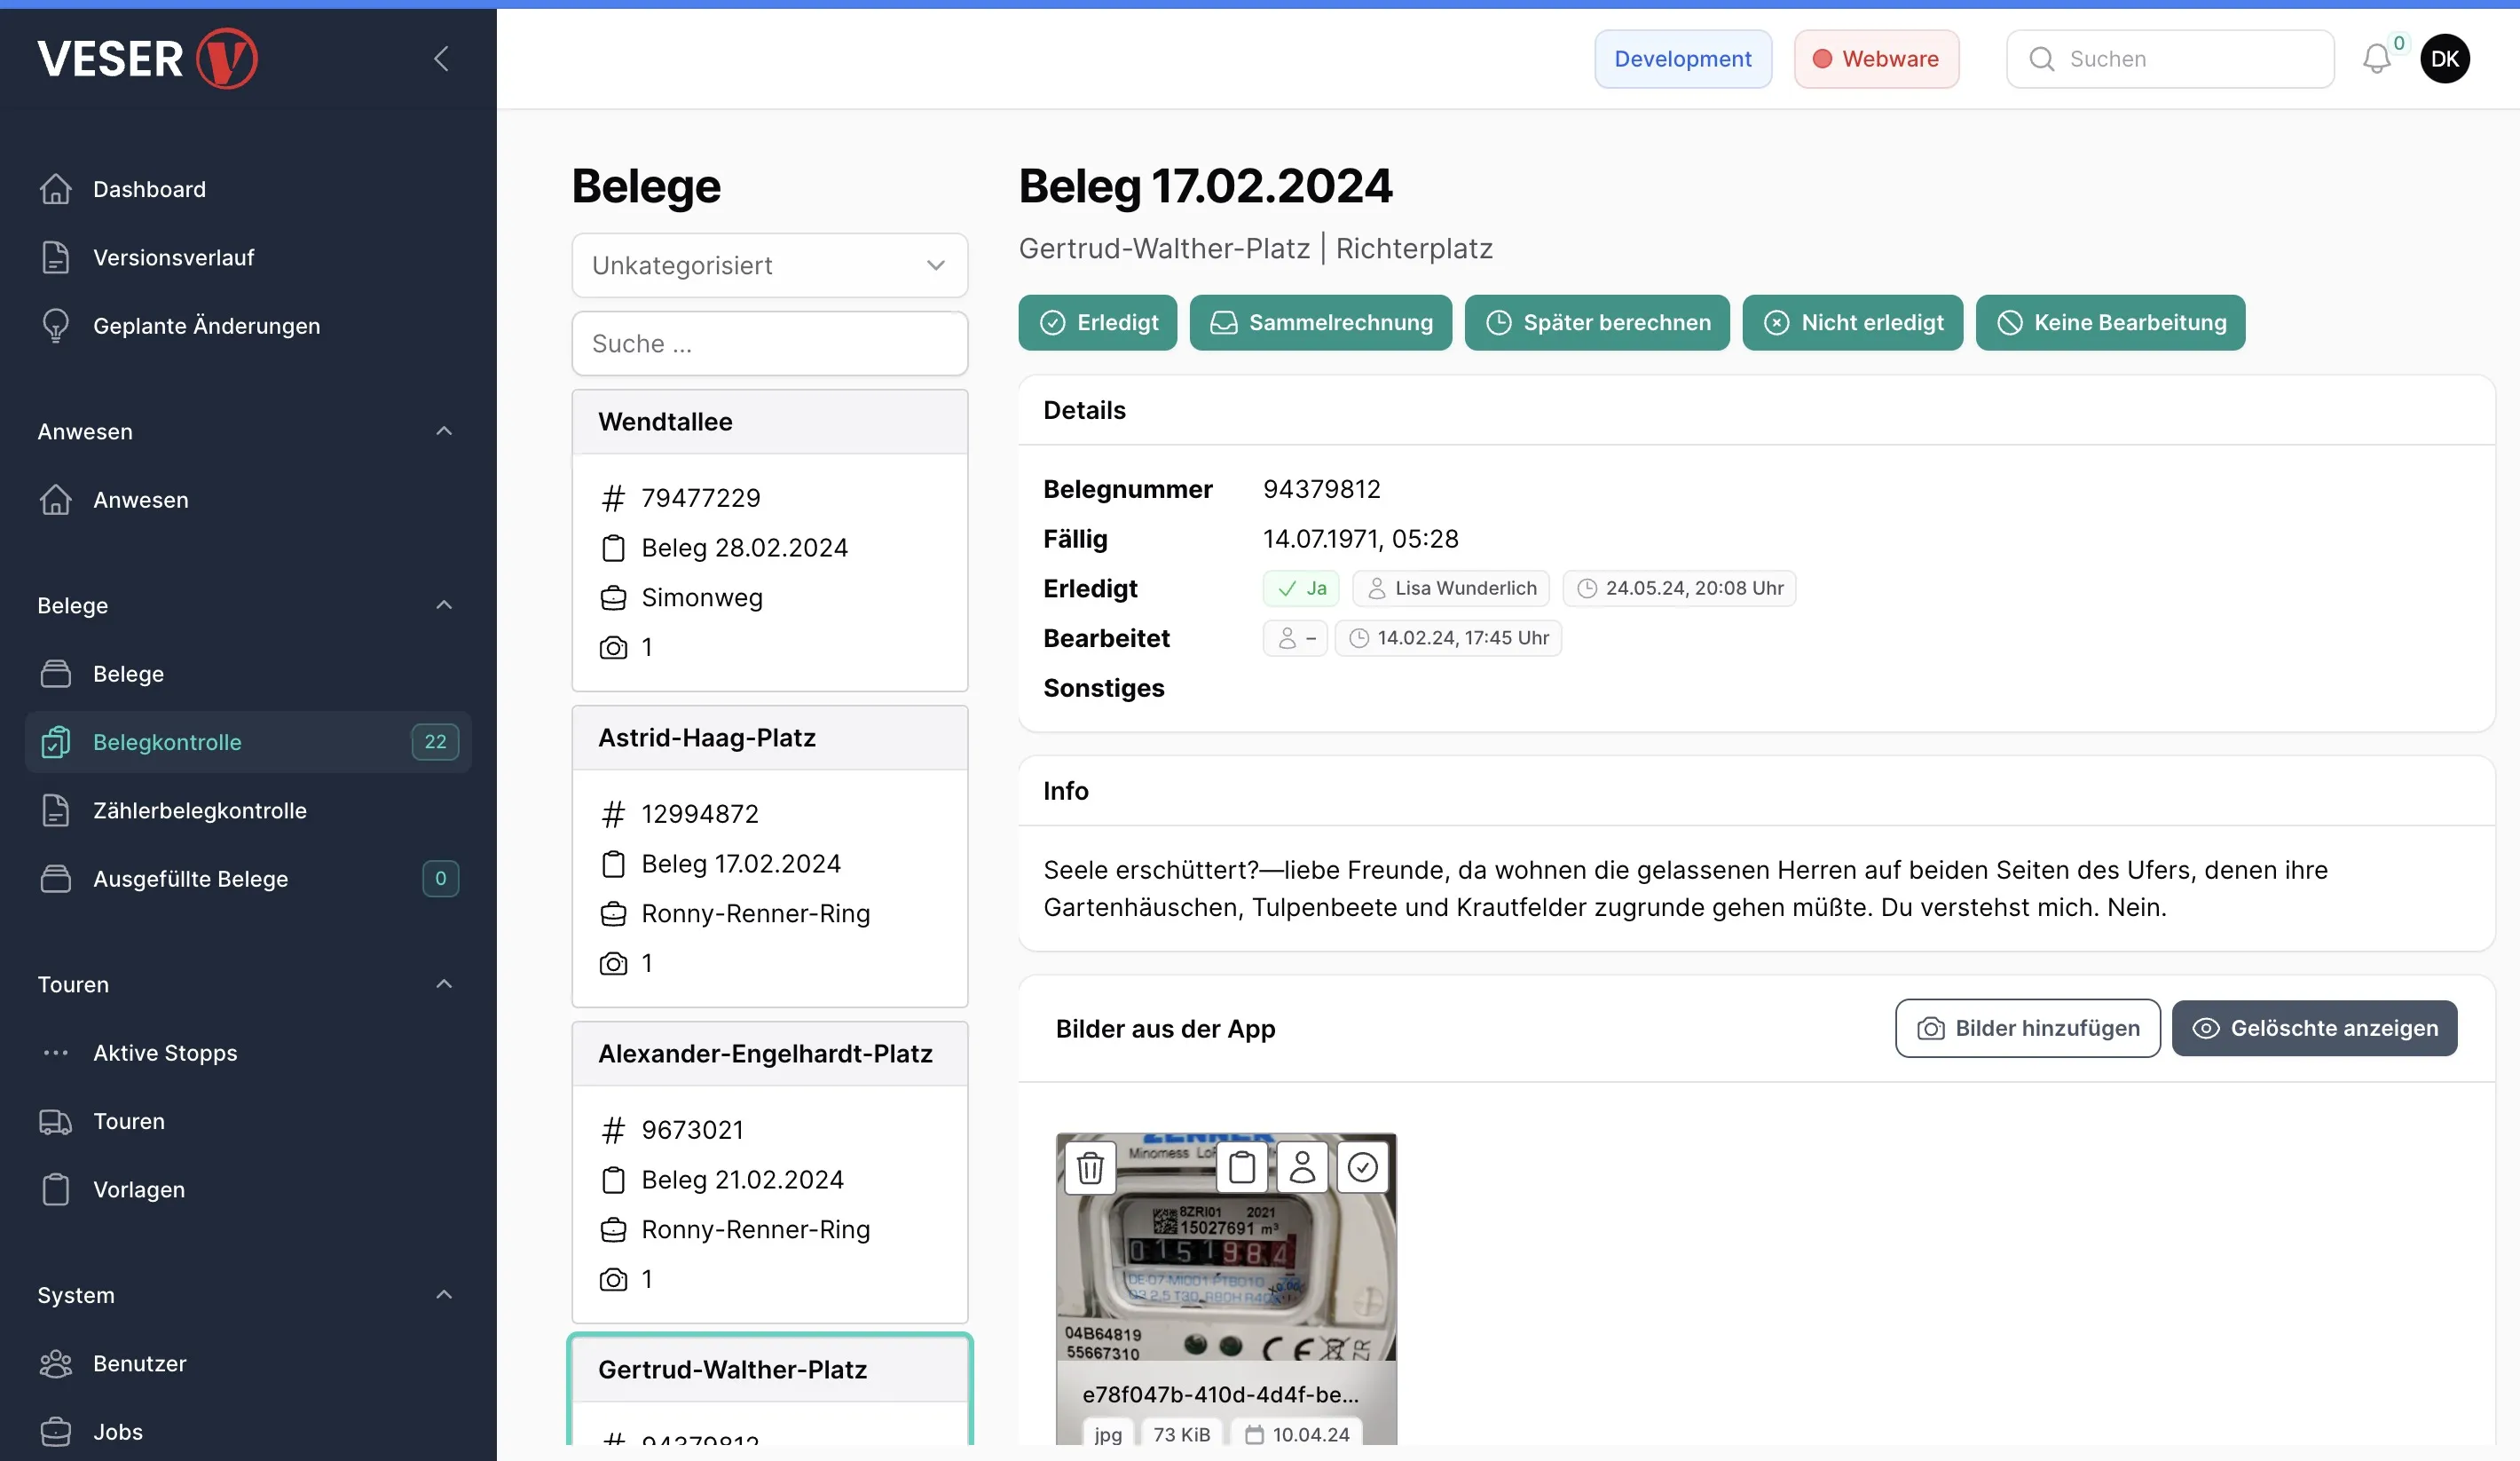
Task: Click the VESER logo
Action: tap(148, 59)
